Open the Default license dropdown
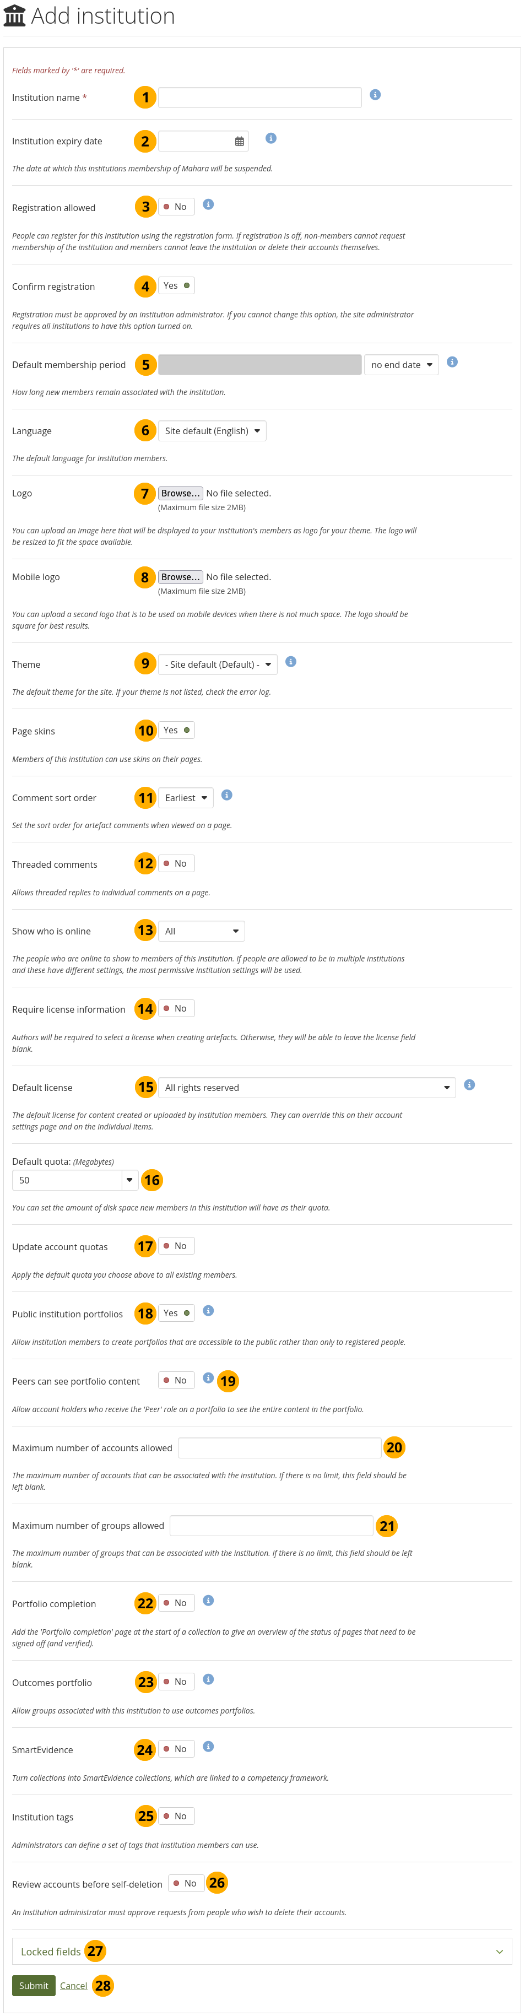This screenshot has height=2016, width=525. click(306, 1087)
